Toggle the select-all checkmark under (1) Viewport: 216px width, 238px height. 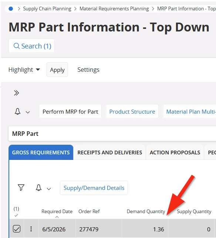[x=16, y=215]
